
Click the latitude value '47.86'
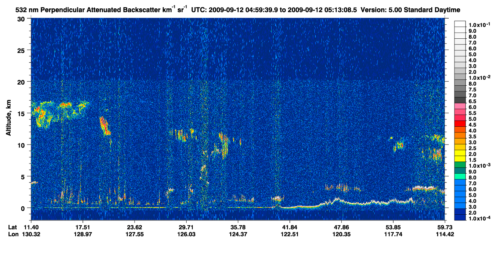tap(341, 227)
